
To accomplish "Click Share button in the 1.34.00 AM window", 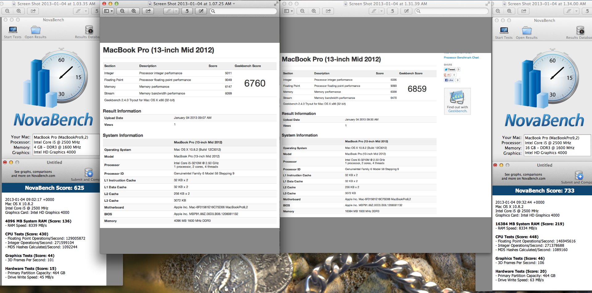I will coord(524,11).
